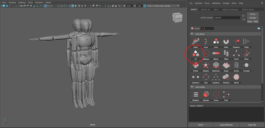
Task: Switch to the MASH1_Distribute tab
Action: click(231, 10)
